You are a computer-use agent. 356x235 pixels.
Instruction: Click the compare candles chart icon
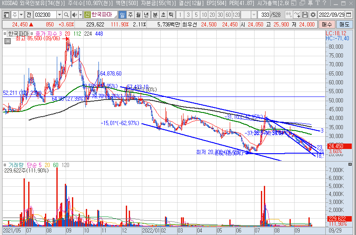(x=289, y=15)
